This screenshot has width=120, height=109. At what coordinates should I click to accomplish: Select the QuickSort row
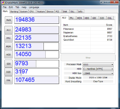coord(88,40)
